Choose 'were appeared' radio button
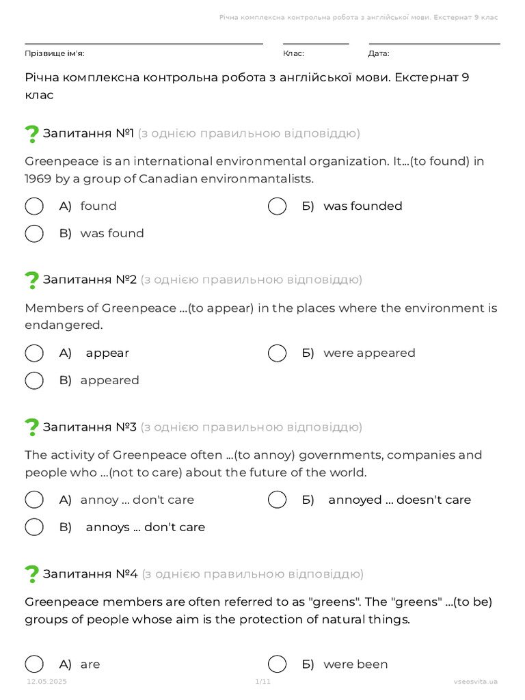Screen dimensions: 525x700 278,353
